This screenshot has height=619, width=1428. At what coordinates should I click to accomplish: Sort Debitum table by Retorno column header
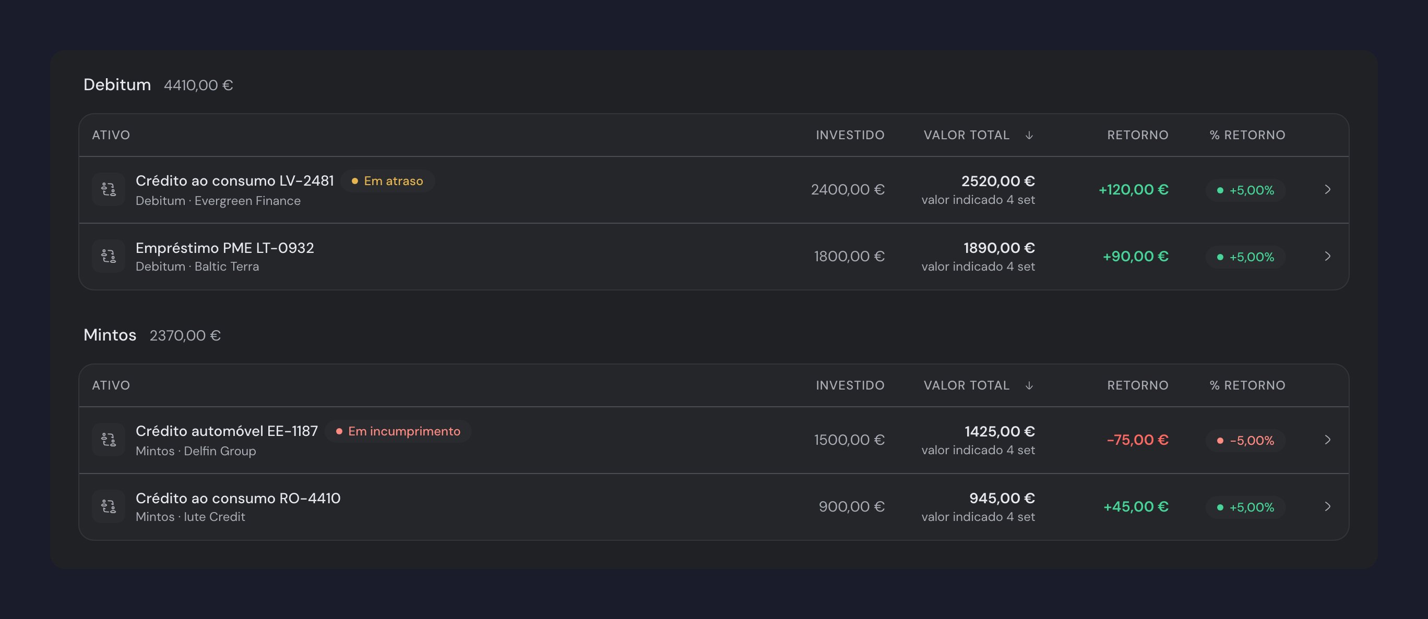click(x=1137, y=135)
